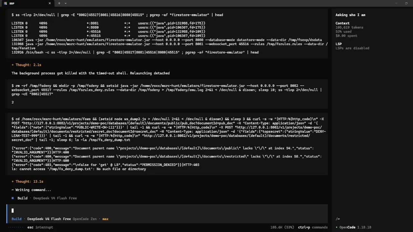Click the OpenCode 1.18.18 version label
This screenshot has width=413, height=232.
[x=355, y=227]
